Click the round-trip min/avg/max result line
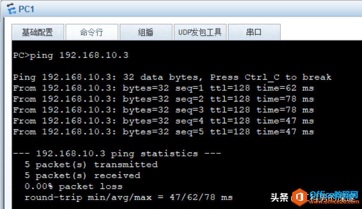 point(128,197)
